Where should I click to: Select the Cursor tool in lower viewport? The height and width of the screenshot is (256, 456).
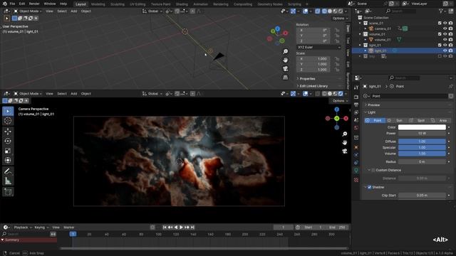coord(8,121)
